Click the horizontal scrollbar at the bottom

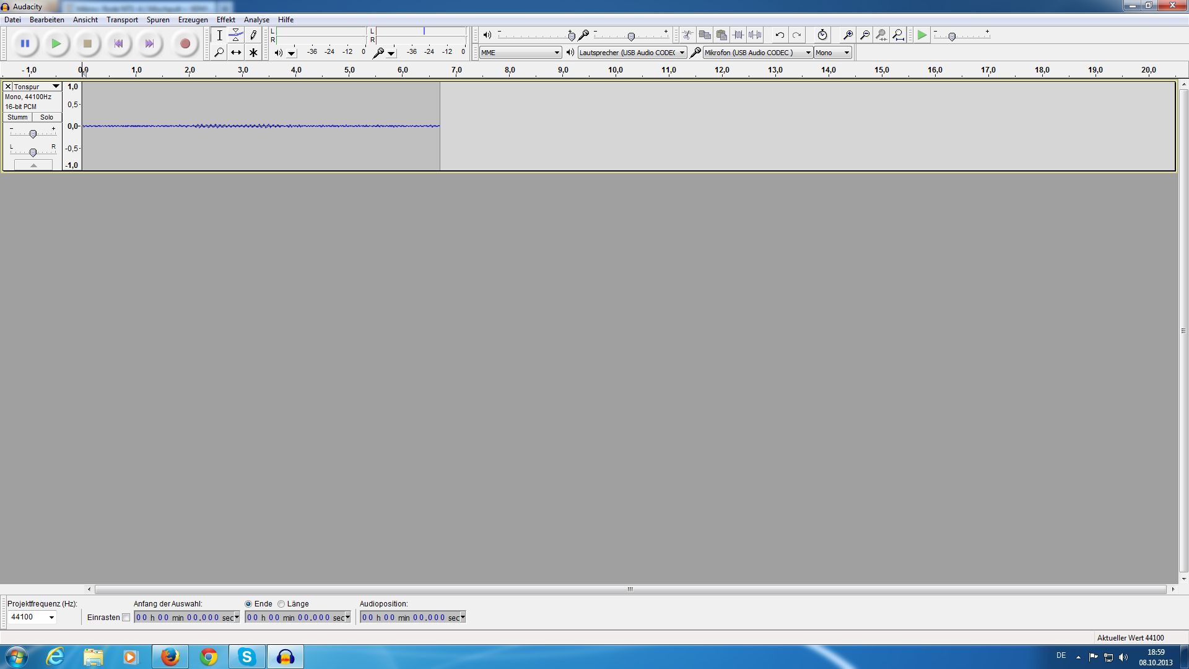(630, 589)
